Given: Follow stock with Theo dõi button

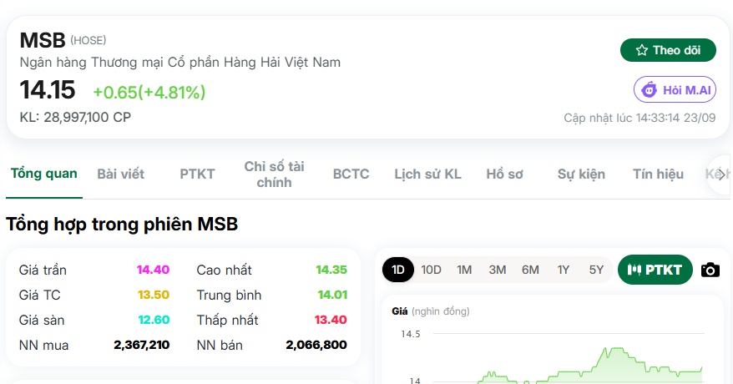Looking at the screenshot, I should (x=668, y=50).
